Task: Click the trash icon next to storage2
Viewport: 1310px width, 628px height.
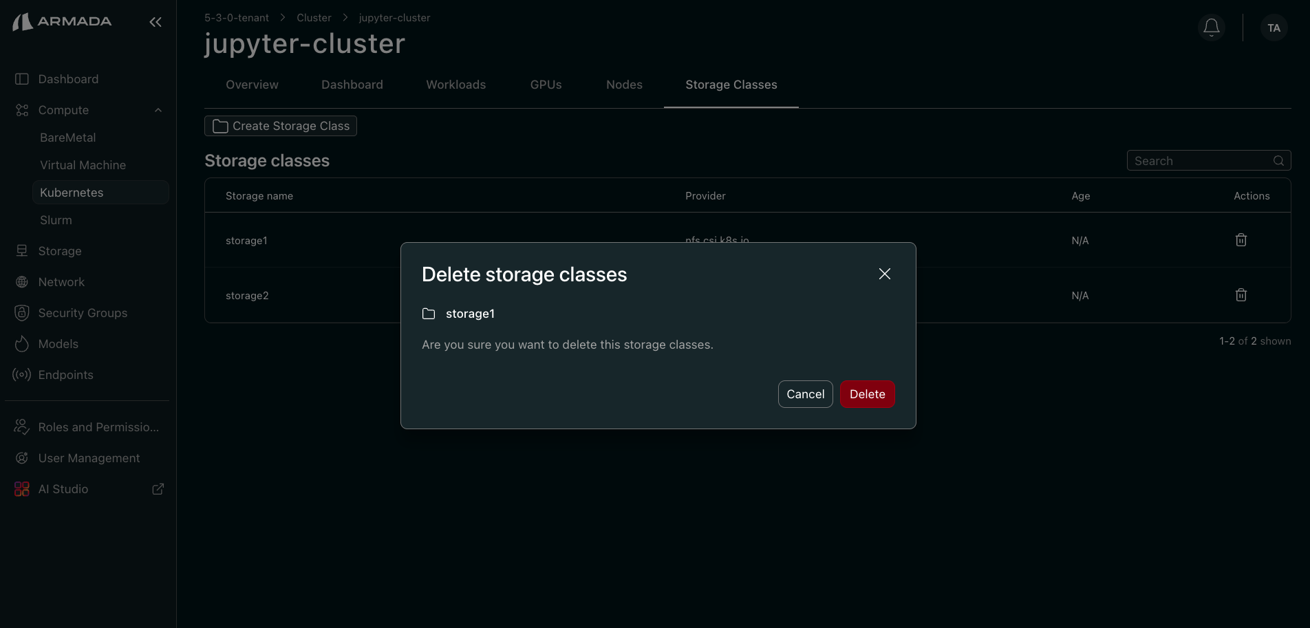Action: pos(1241,294)
